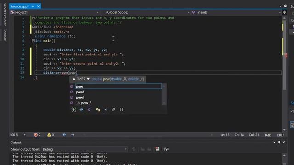Click the Clear All output icon
The height and width of the screenshot is (165, 294).
(x=158, y=149)
